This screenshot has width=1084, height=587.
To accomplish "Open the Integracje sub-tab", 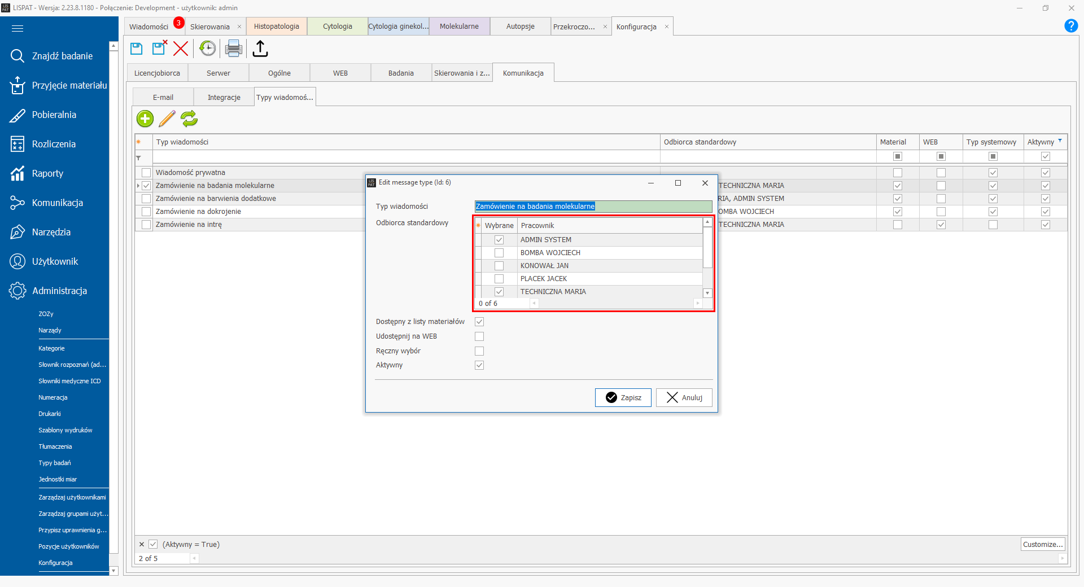I will click(224, 97).
